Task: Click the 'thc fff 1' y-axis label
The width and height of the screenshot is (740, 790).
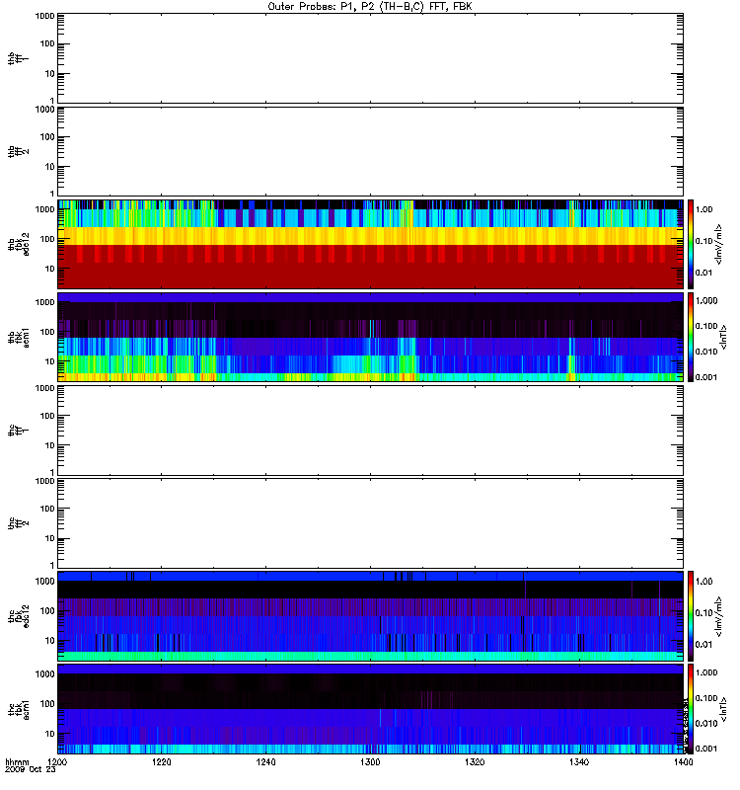Action: 18,431
